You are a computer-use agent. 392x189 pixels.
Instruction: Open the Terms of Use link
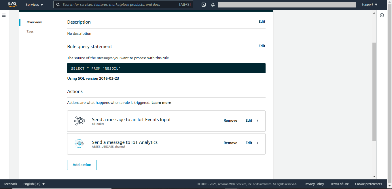click(x=339, y=184)
